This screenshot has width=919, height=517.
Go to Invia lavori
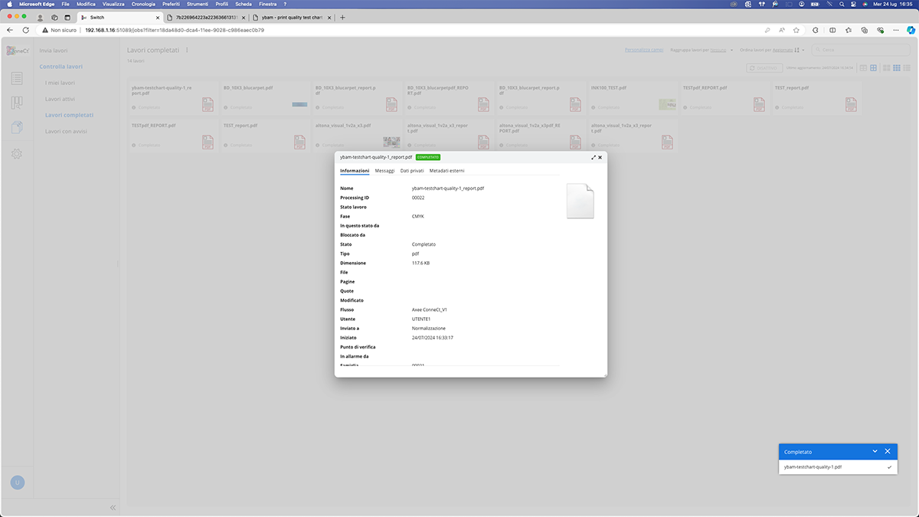tap(54, 51)
